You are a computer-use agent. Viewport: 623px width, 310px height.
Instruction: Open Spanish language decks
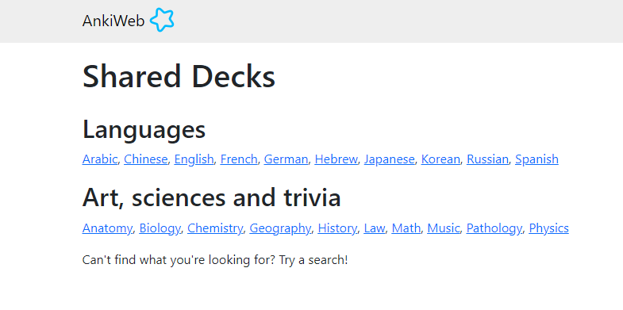click(x=536, y=159)
